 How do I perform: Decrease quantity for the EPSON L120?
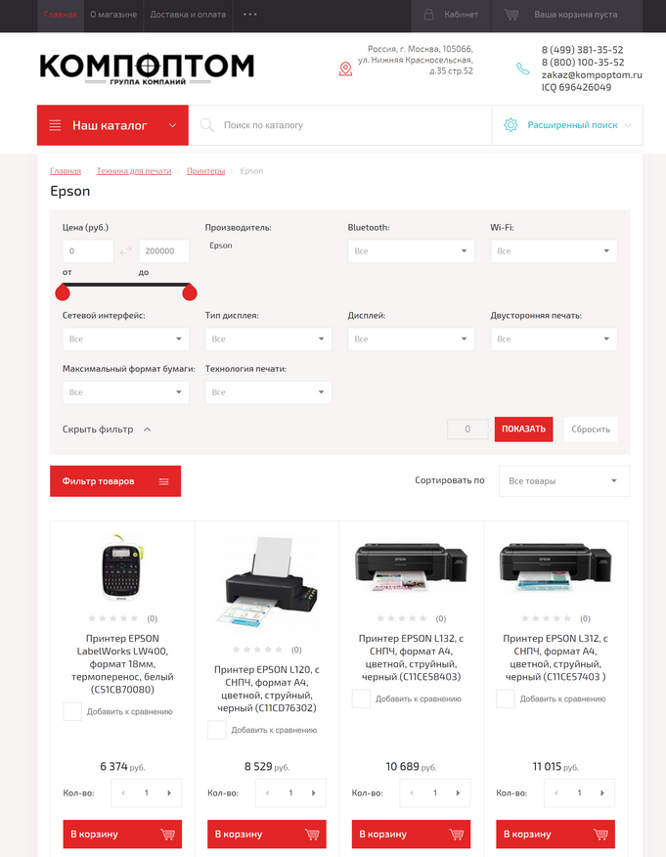267,792
